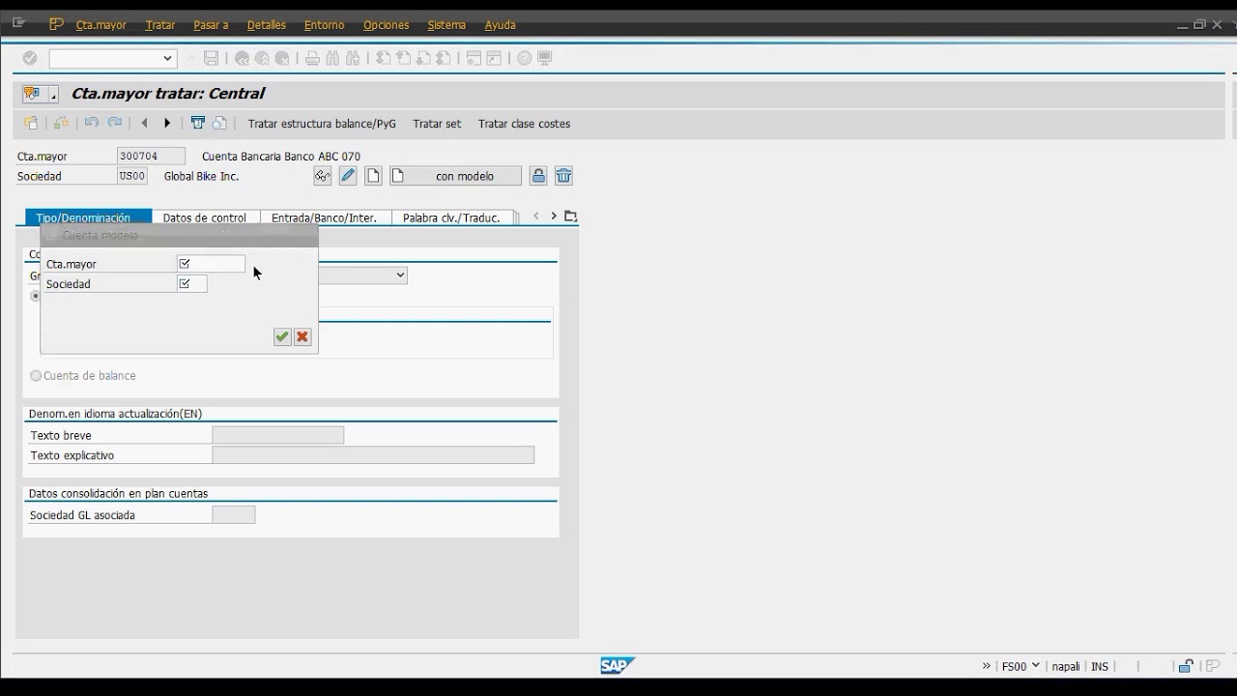The height and width of the screenshot is (696, 1237).
Task: Expand the status bar double chevron
Action: (987, 665)
